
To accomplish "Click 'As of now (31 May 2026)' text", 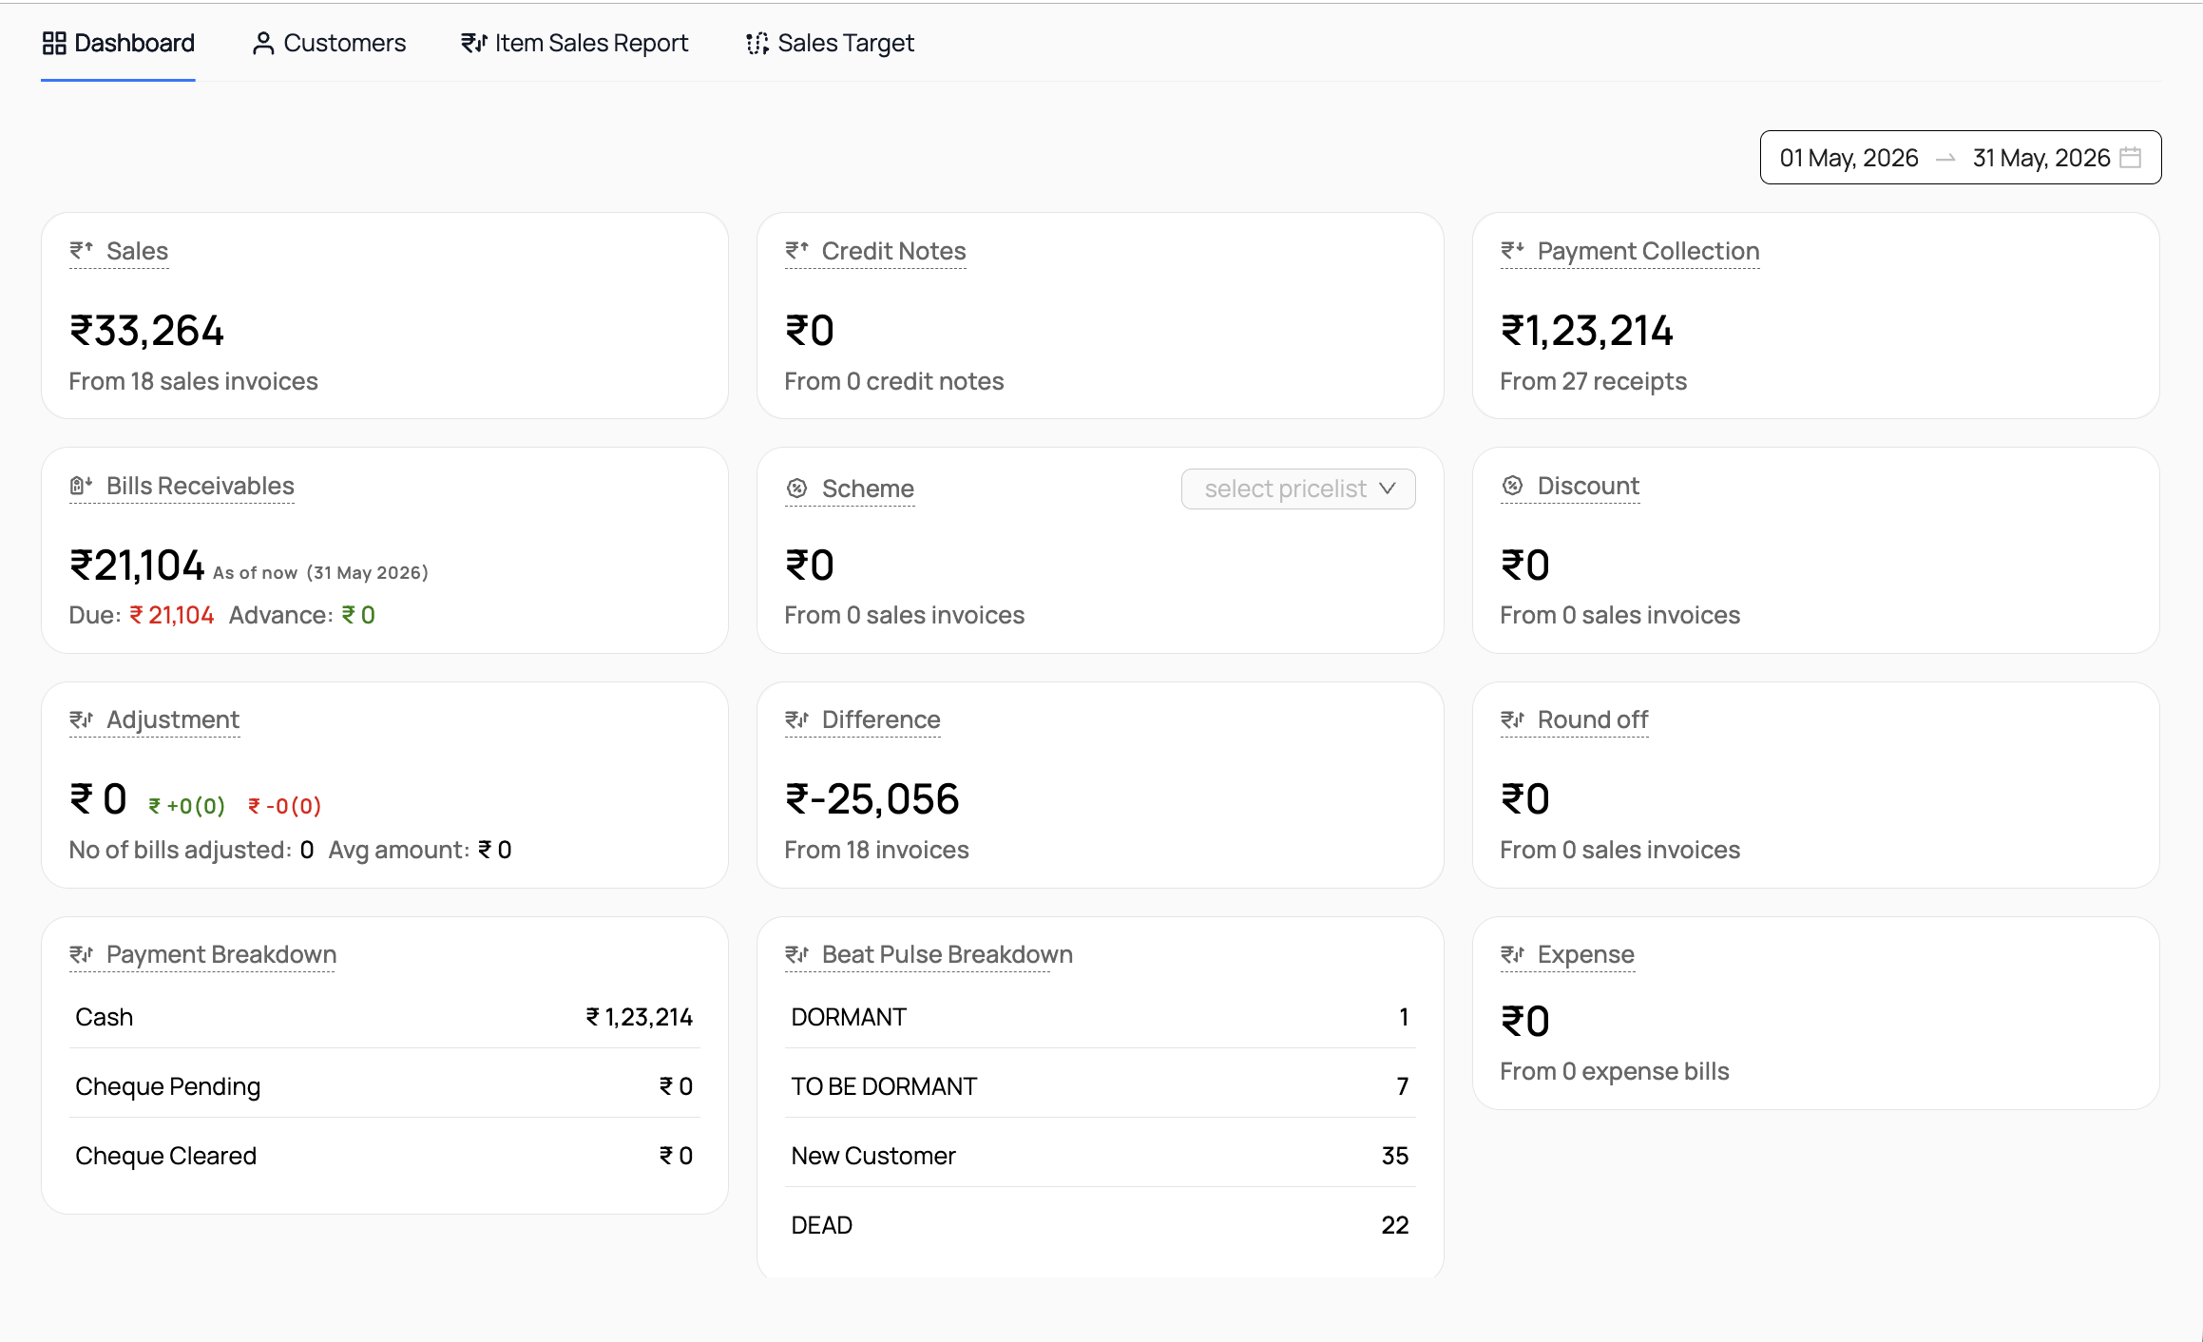I will tap(320, 572).
